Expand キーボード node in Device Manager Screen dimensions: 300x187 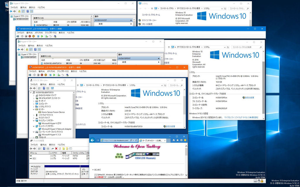pos(34,101)
